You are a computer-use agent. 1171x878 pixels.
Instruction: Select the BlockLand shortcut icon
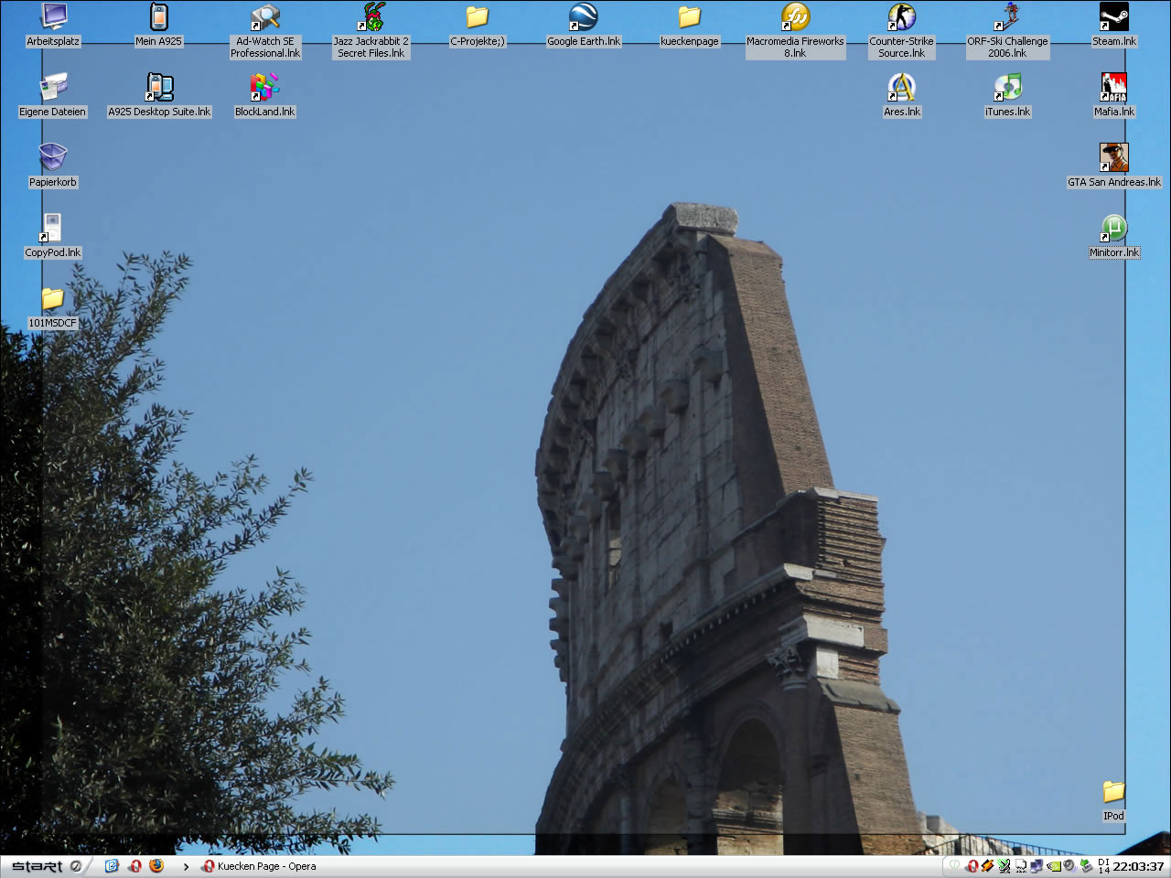(264, 88)
